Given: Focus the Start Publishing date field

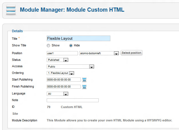Looking at the screenshot, I should tap(64, 80).
